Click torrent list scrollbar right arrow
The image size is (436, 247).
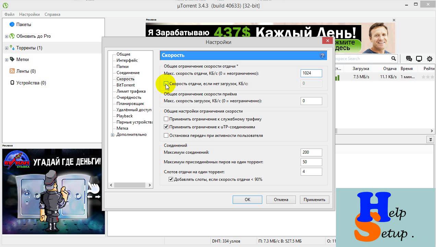(432, 131)
